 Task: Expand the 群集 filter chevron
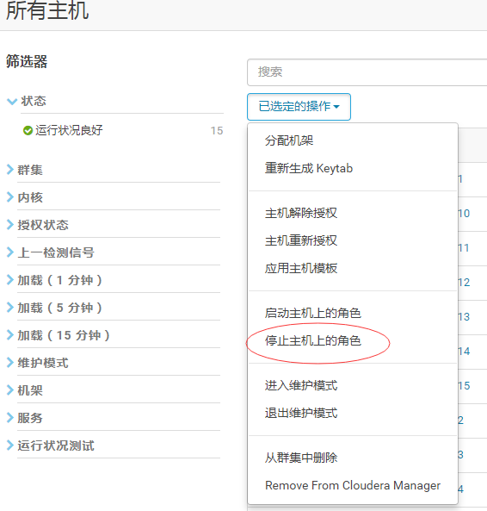coord(10,170)
